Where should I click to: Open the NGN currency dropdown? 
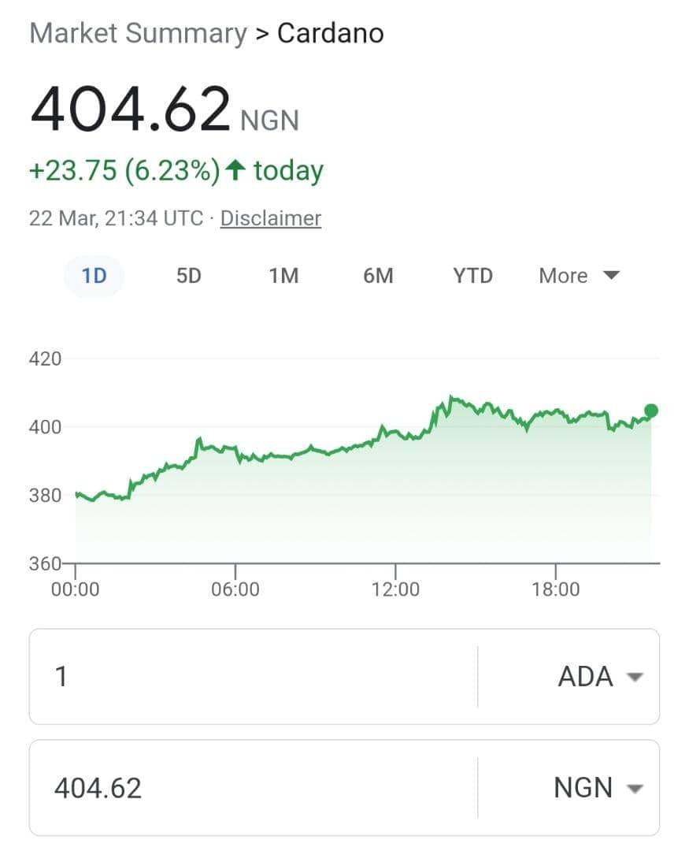tap(569, 787)
